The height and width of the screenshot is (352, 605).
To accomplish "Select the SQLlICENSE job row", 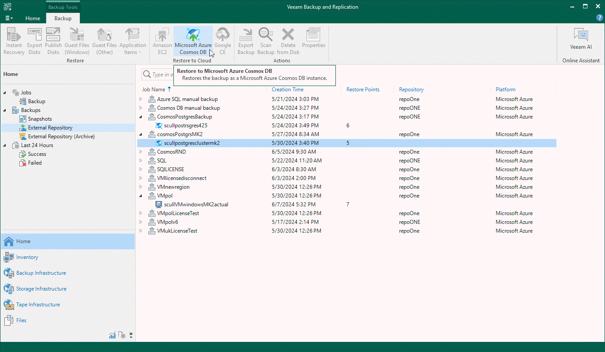I will click(x=347, y=169).
